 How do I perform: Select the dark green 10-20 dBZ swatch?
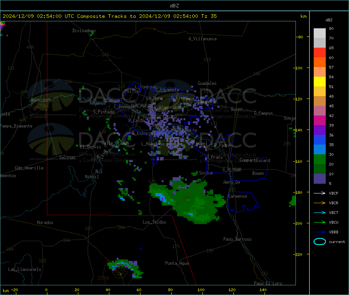tap(320, 169)
